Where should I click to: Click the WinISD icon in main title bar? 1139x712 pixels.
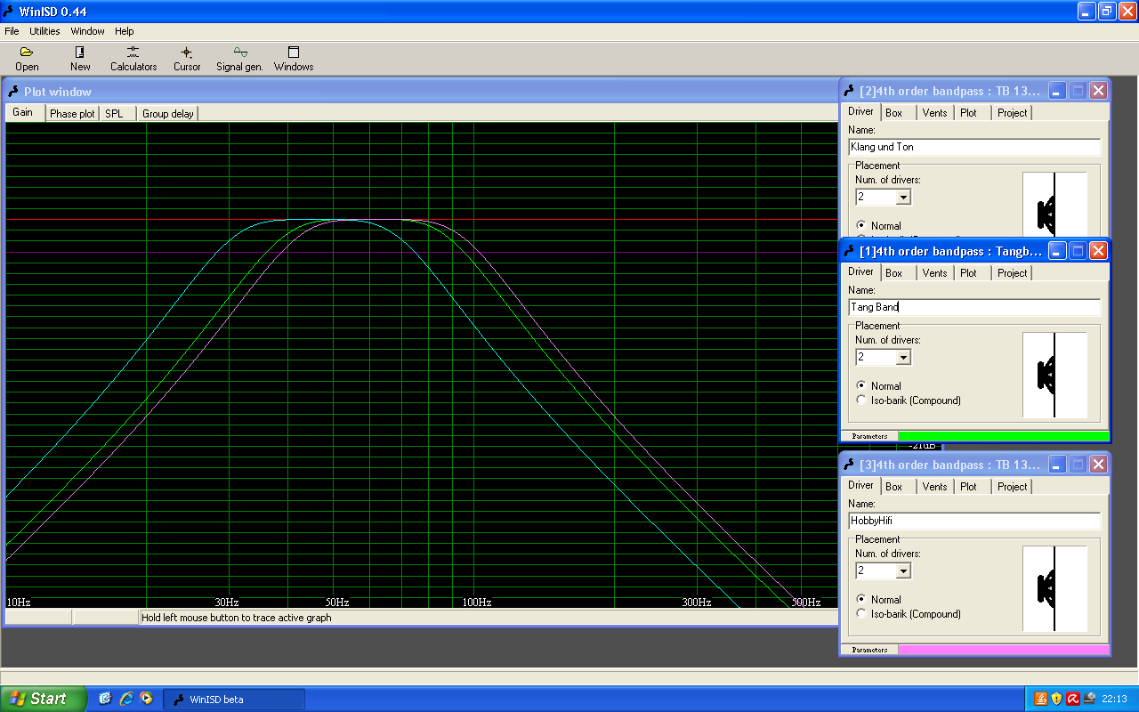point(9,12)
